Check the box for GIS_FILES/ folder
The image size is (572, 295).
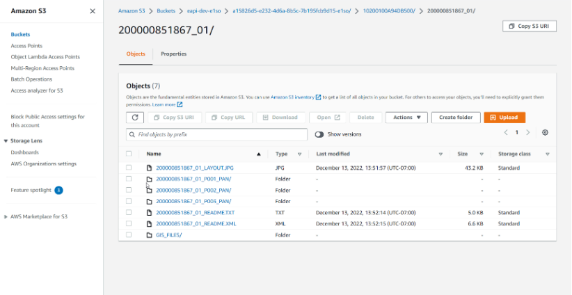click(129, 234)
